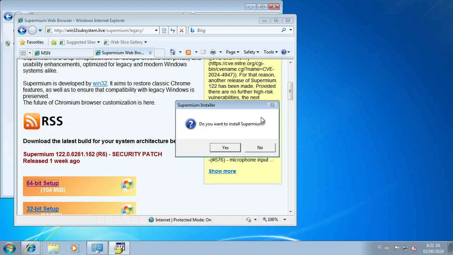Image resolution: width=453 pixels, height=255 pixels.
Task: Click the blue question mark dialog icon
Action: coord(190,124)
